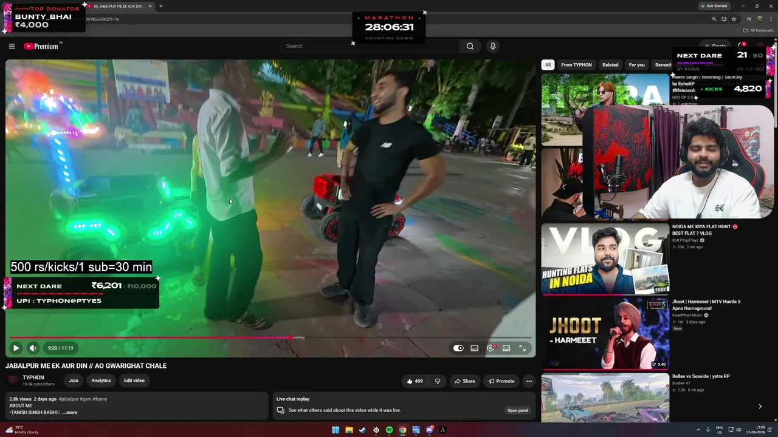Screen dimensions: 778x437
Task: Open Discord from the taskbar
Action: coord(429,430)
